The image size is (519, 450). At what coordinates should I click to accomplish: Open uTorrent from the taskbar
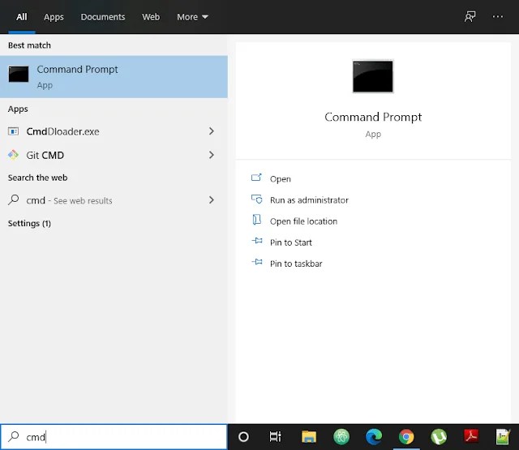(x=439, y=437)
